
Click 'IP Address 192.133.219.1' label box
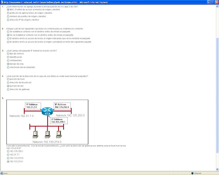pyautogui.click(x=59, y=121)
